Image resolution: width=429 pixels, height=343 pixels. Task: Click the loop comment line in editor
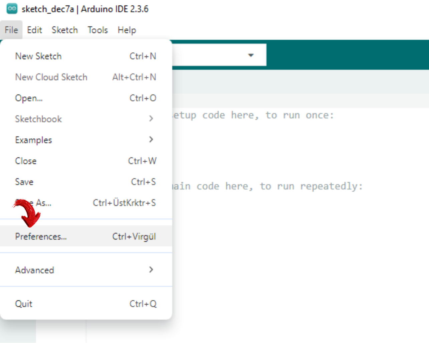(267, 186)
